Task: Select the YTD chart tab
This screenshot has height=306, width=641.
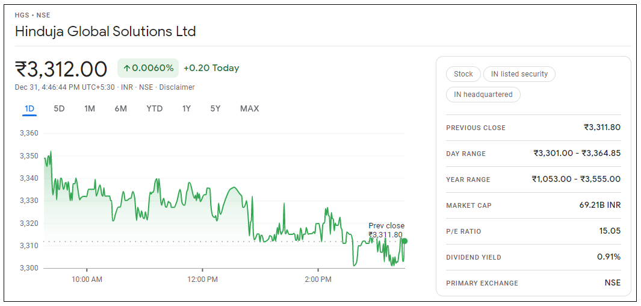Action: 155,109
